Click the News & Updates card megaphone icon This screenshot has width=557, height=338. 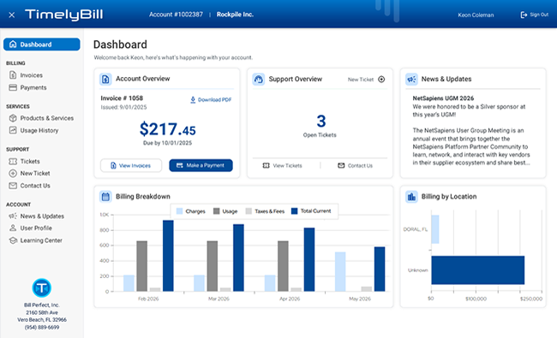[411, 79]
